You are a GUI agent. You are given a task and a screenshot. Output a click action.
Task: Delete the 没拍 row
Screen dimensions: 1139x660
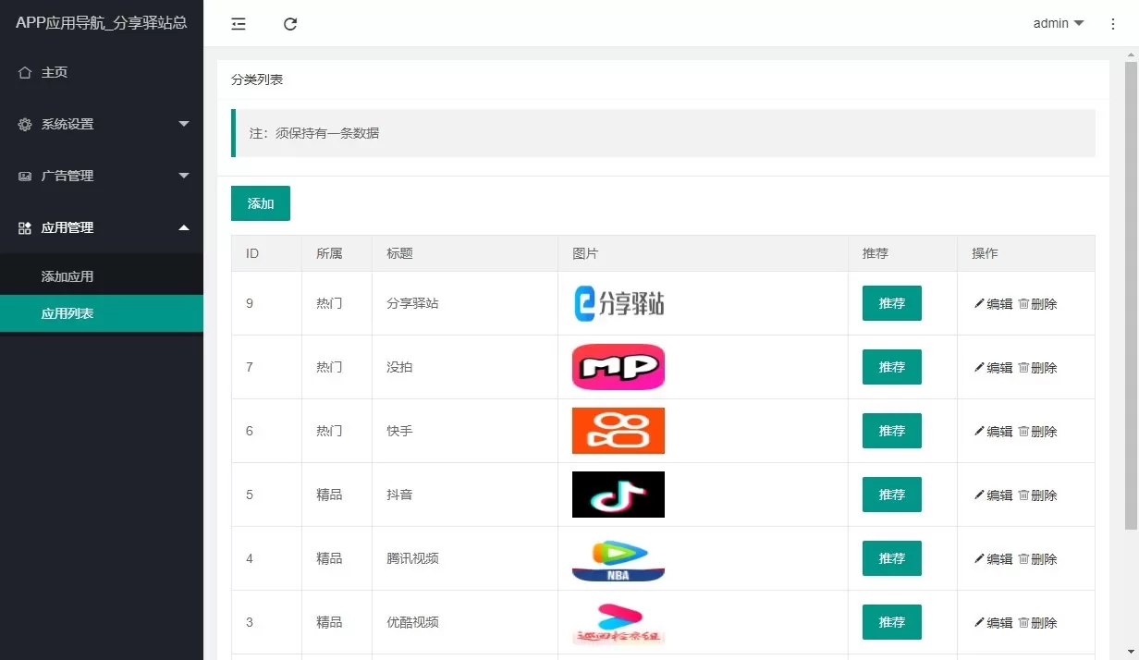[x=1037, y=368]
